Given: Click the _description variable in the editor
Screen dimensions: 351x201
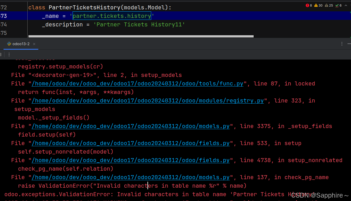Looking at the screenshot, I should tap(62, 25).
